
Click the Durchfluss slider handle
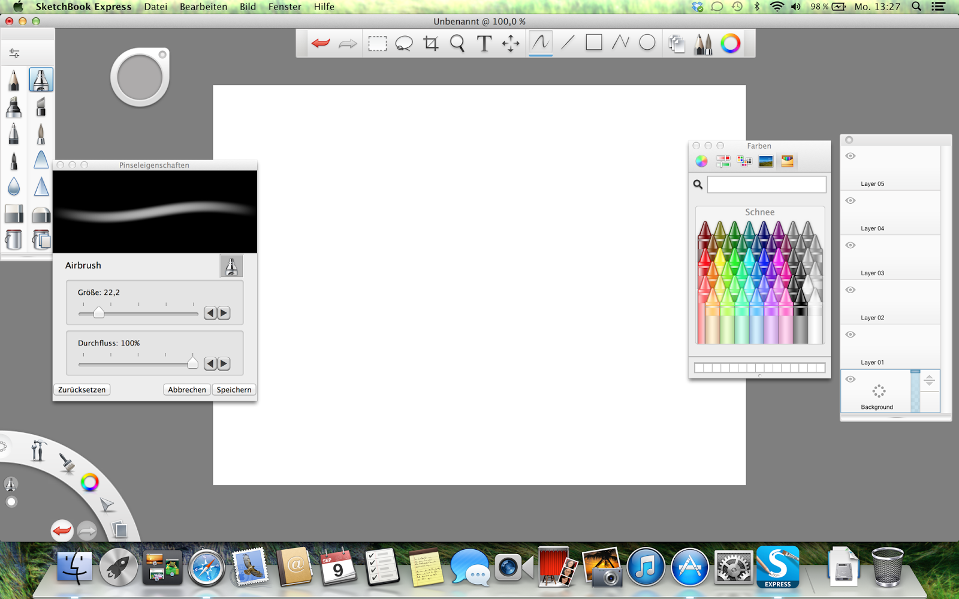tap(192, 362)
